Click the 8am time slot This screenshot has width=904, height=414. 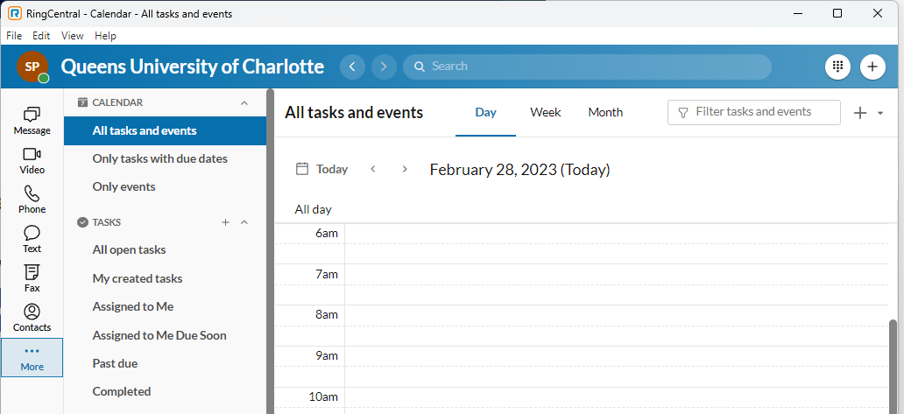617,326
